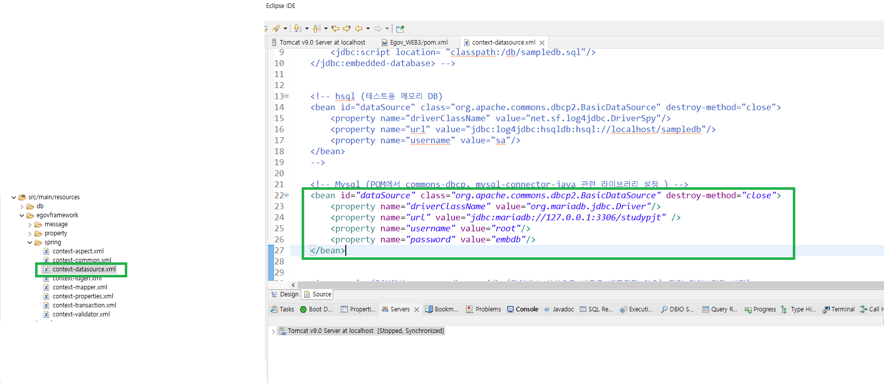
Task: Open the Javadoc view tab
Action: [x=559, y=309]
